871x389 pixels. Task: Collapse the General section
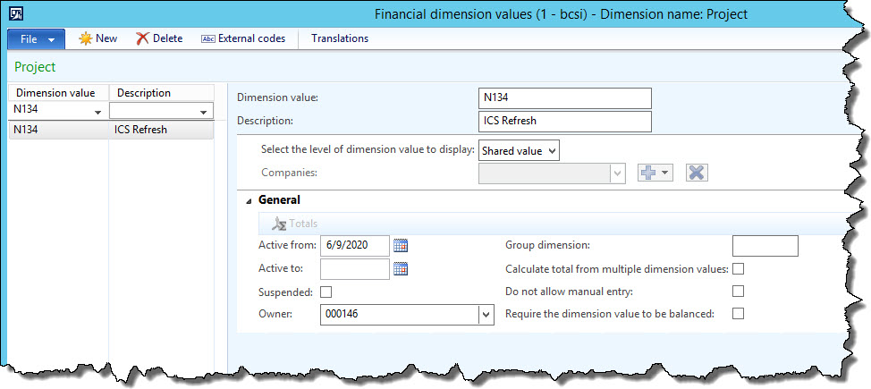(249, 201)
